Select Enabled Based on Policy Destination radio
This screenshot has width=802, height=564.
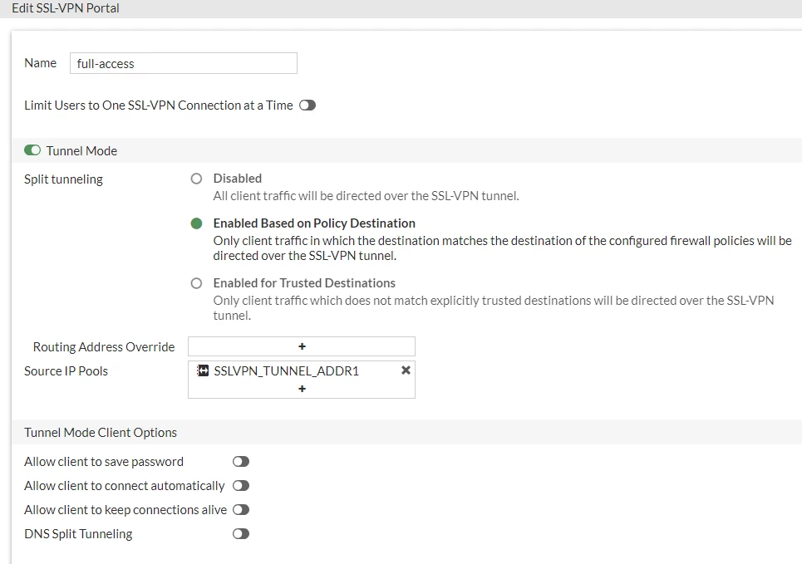point(196,223)
